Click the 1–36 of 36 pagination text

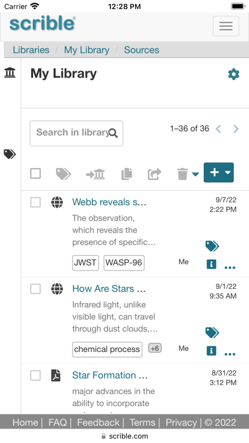click(x=189, y=129)
